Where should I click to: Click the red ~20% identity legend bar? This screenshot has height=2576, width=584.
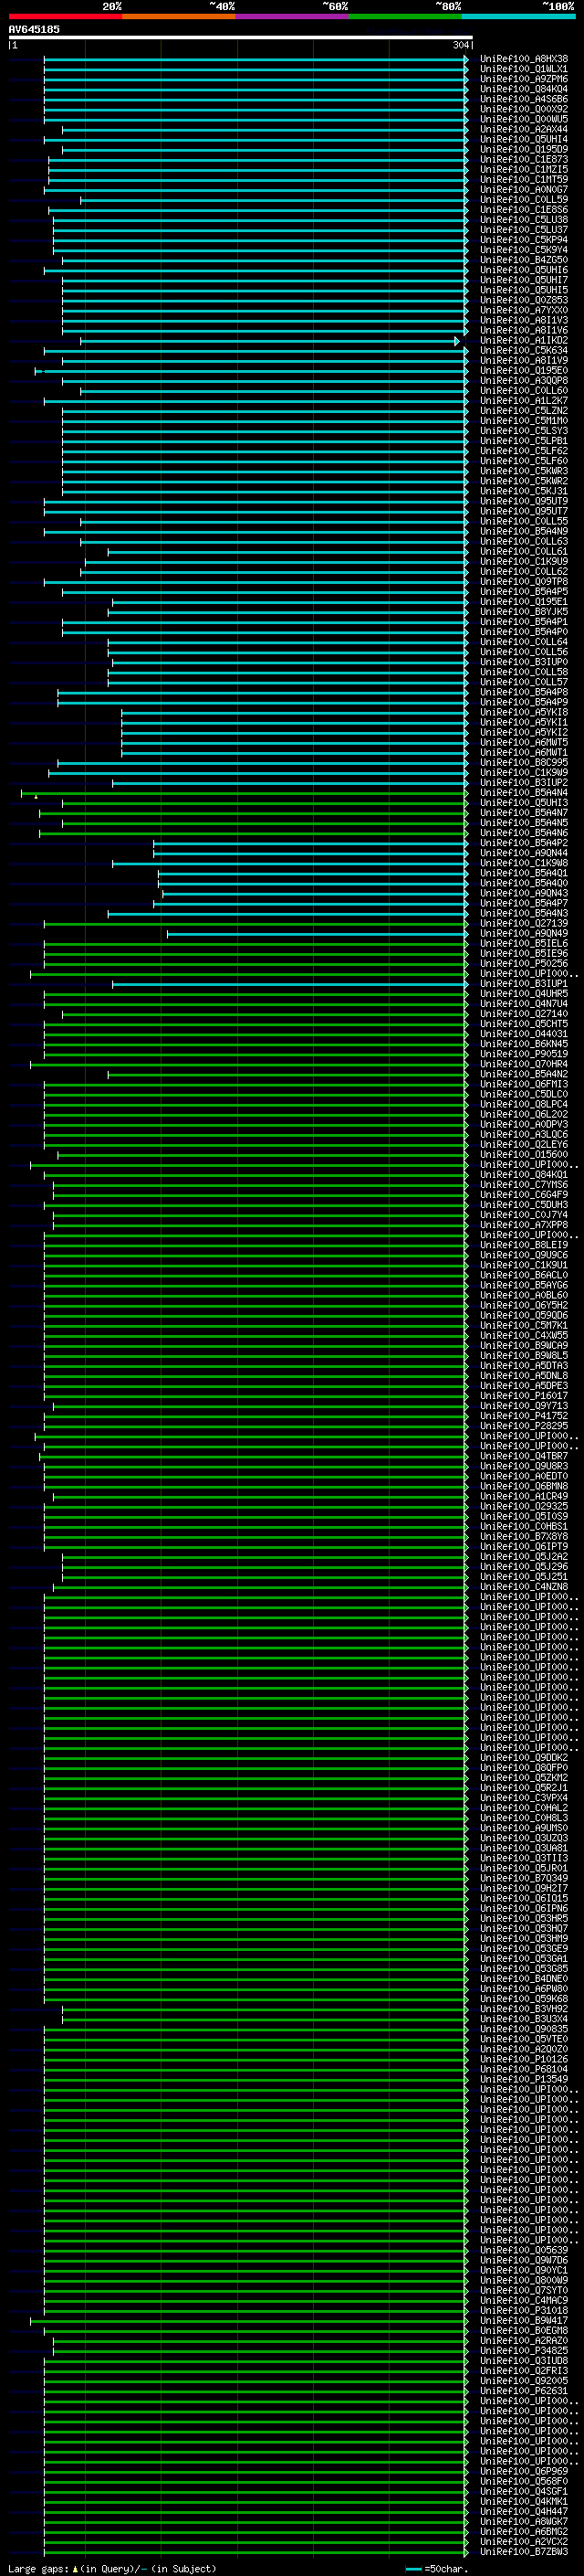click(66, 16)
